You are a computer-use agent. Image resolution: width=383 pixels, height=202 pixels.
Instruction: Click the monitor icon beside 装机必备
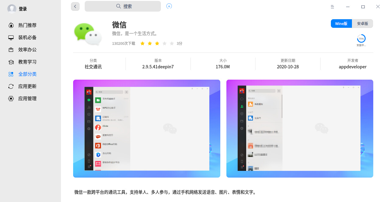(11, 38)
